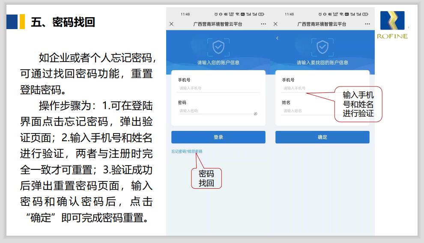Click the shield icon on recovery page
The image size is (424, 243).
(322, 47)
